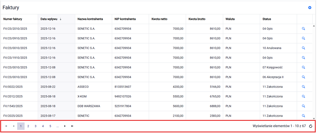Click the net amount 4200,00
Screen dimensions: 318x133
pos(178,87)
